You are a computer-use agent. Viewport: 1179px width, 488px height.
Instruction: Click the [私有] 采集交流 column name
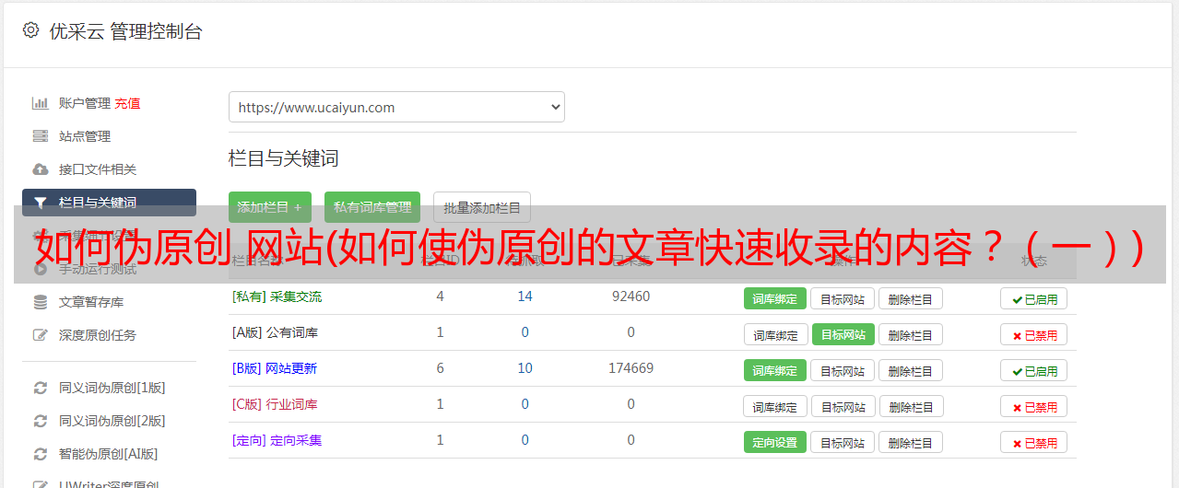click(x=277, y=296)
